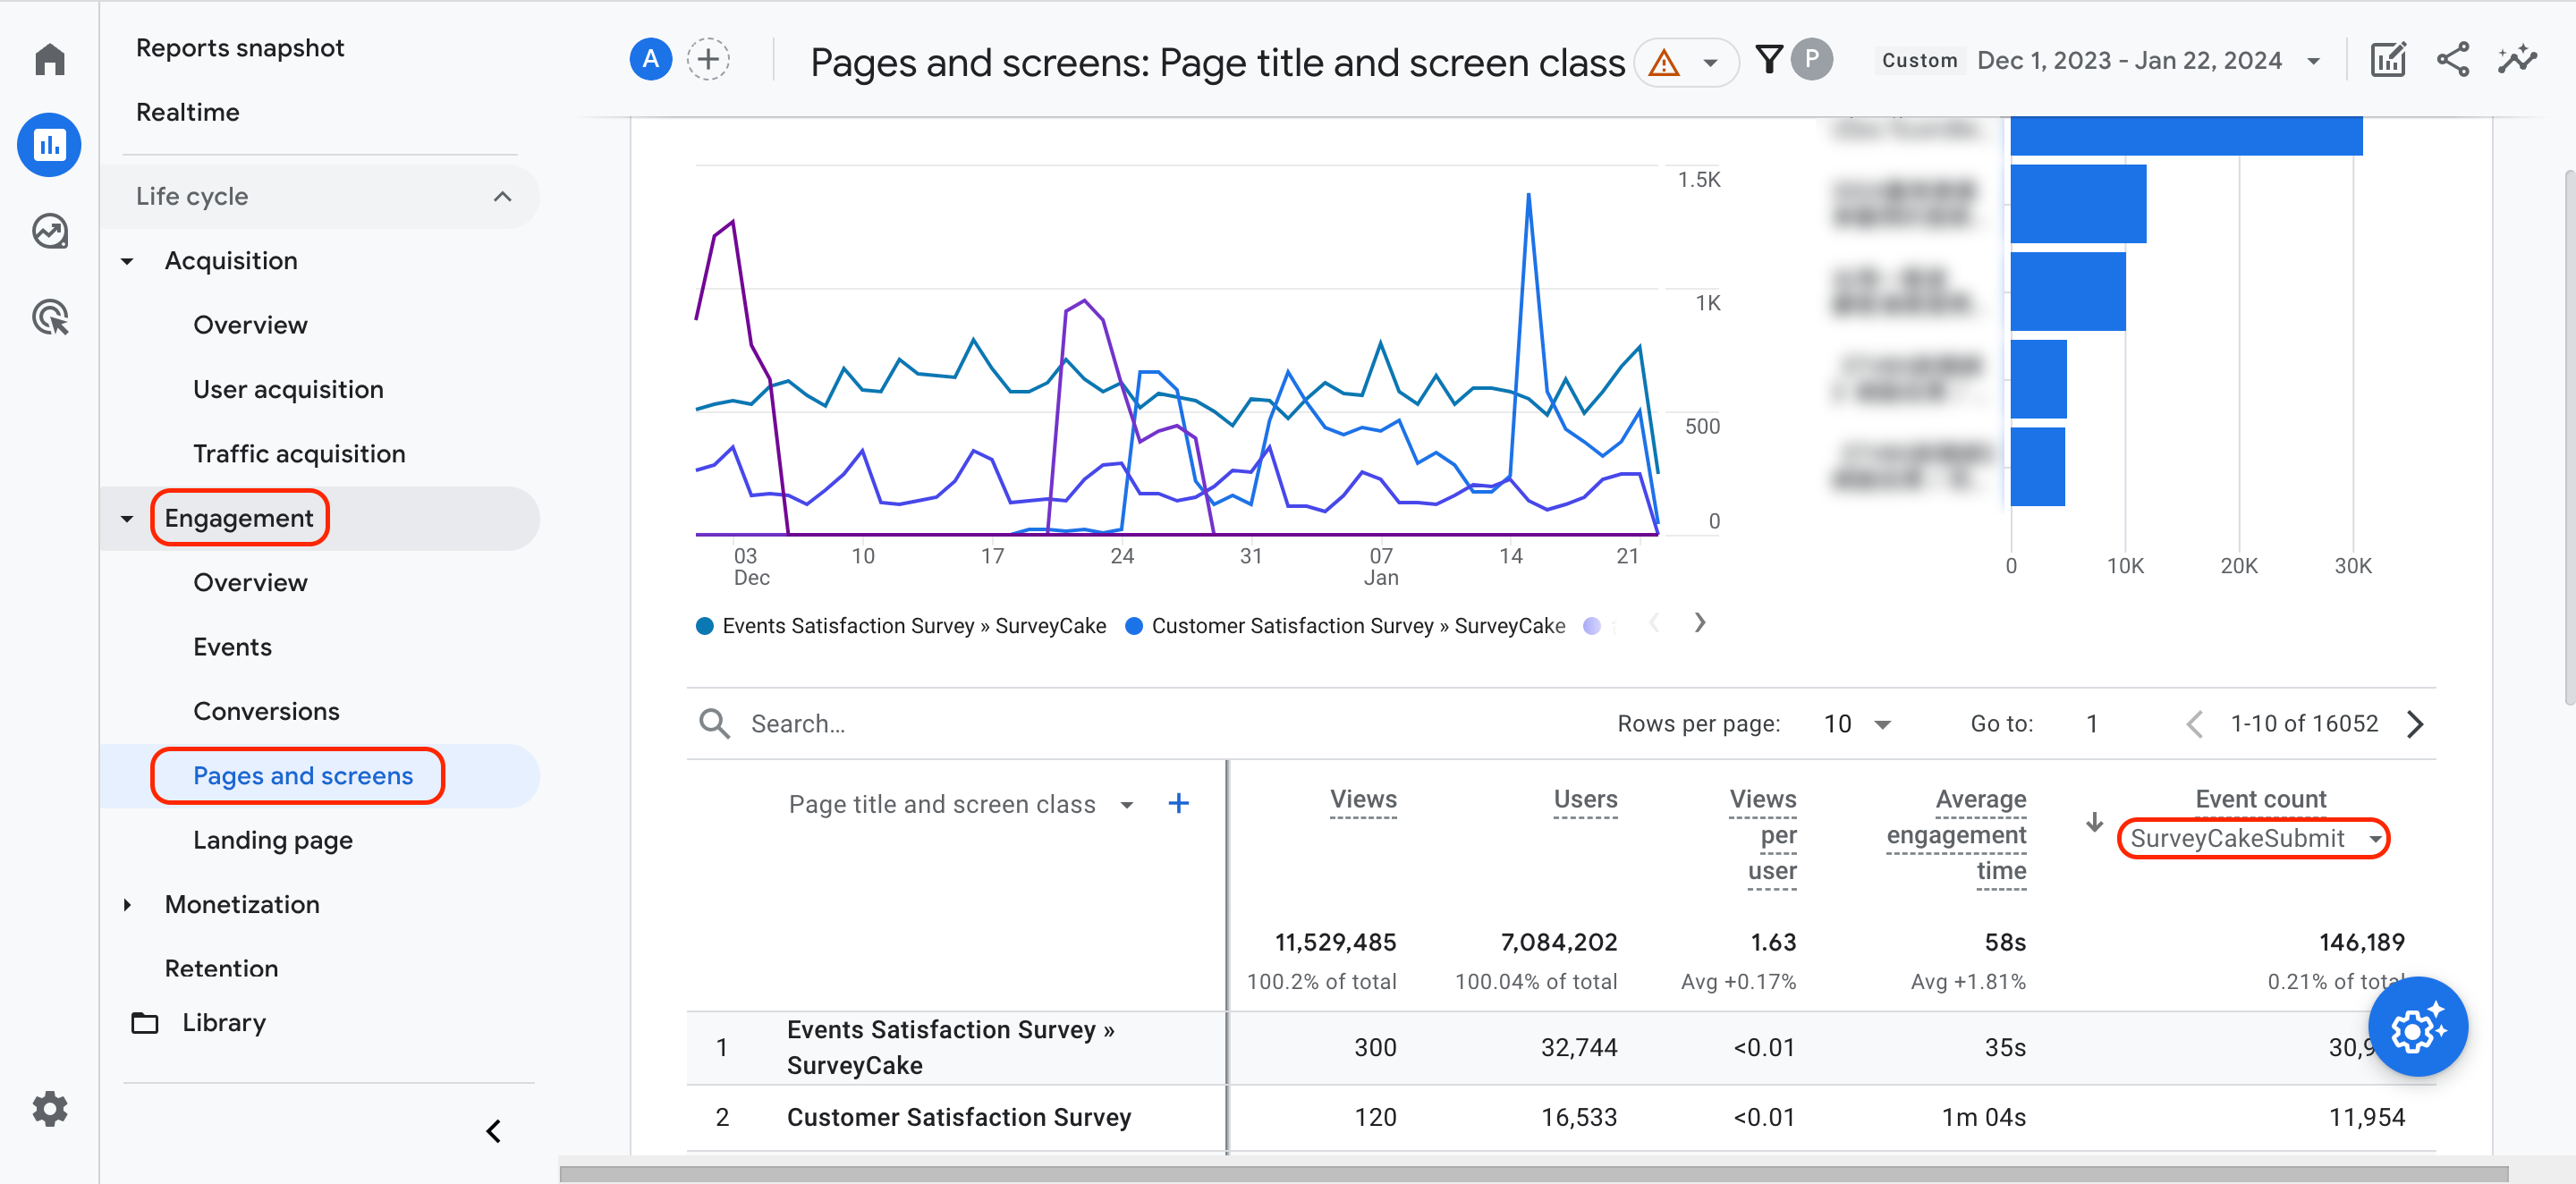
Task: Open Rows per page dropdown
Action: pos(1857,723)
